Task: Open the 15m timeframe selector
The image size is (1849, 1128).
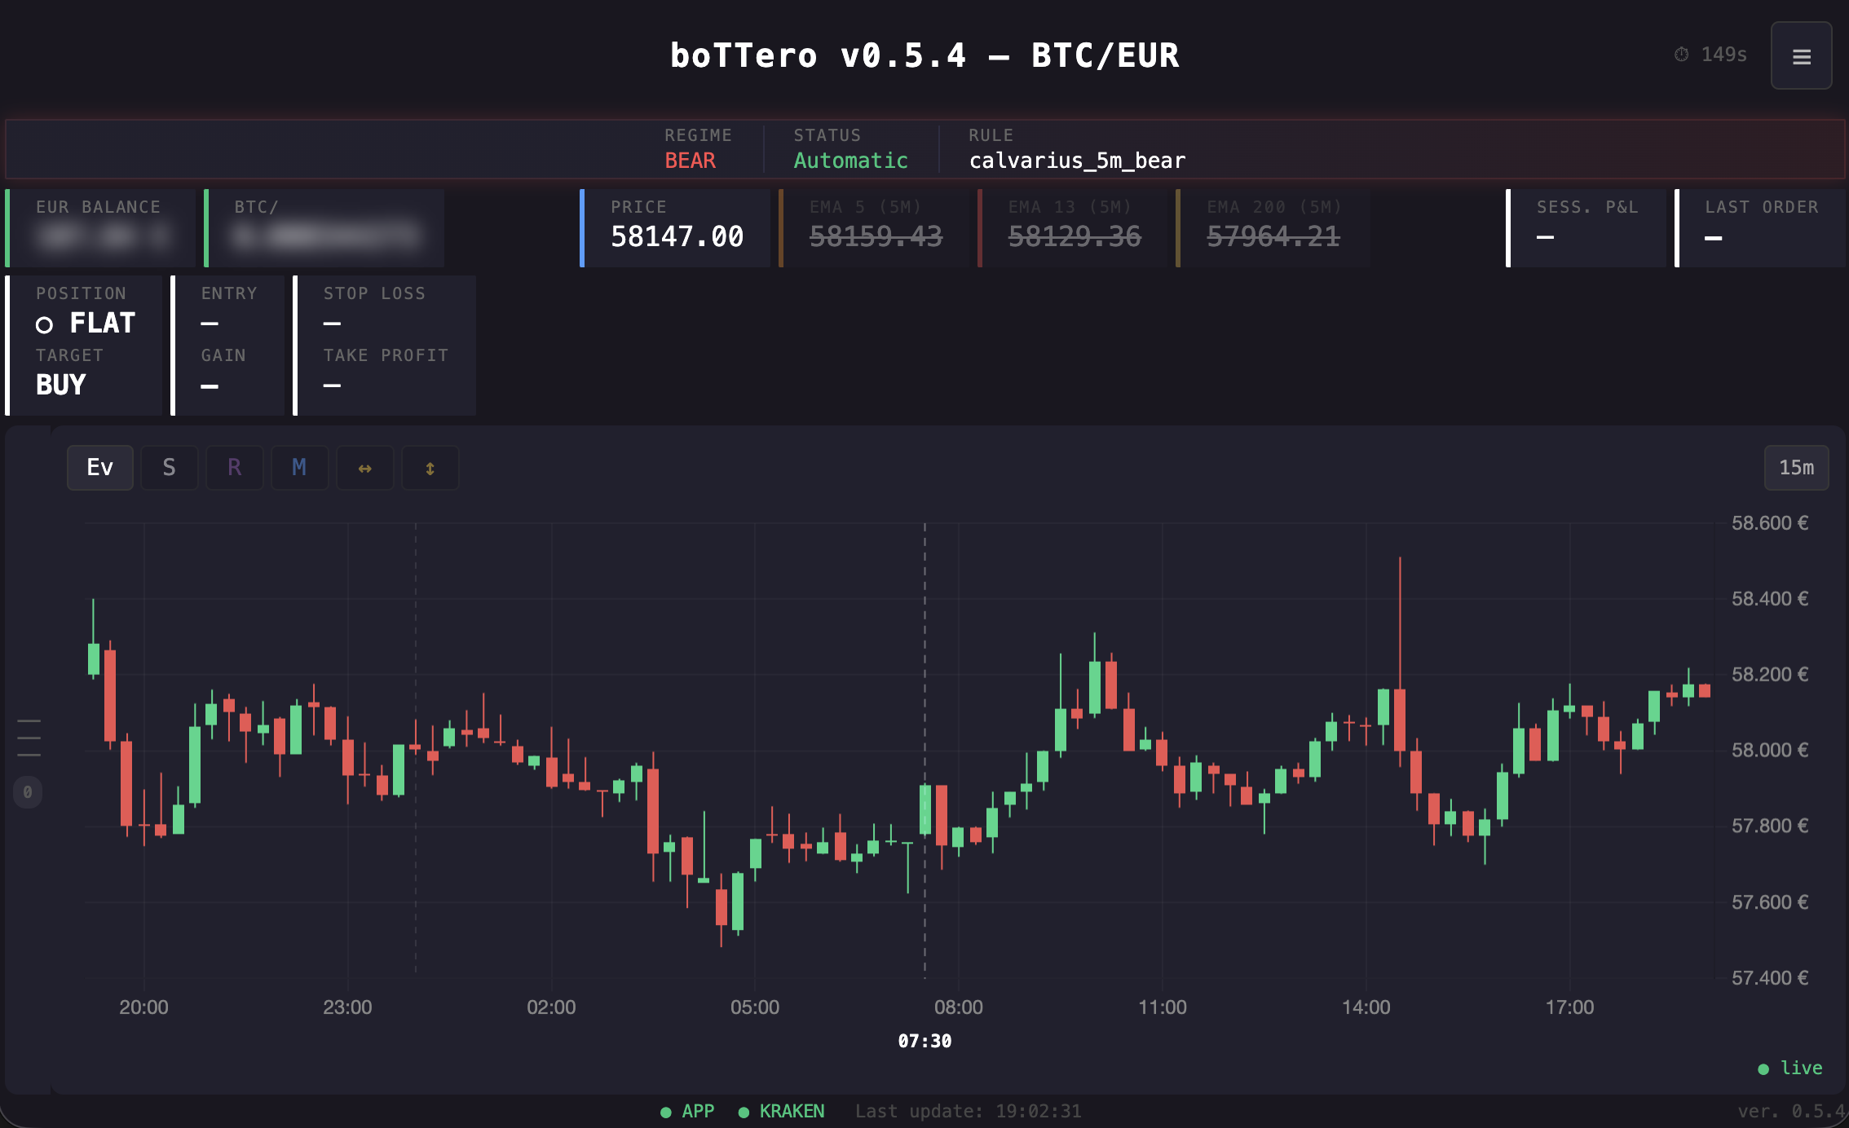Action: coord(1797,467)
